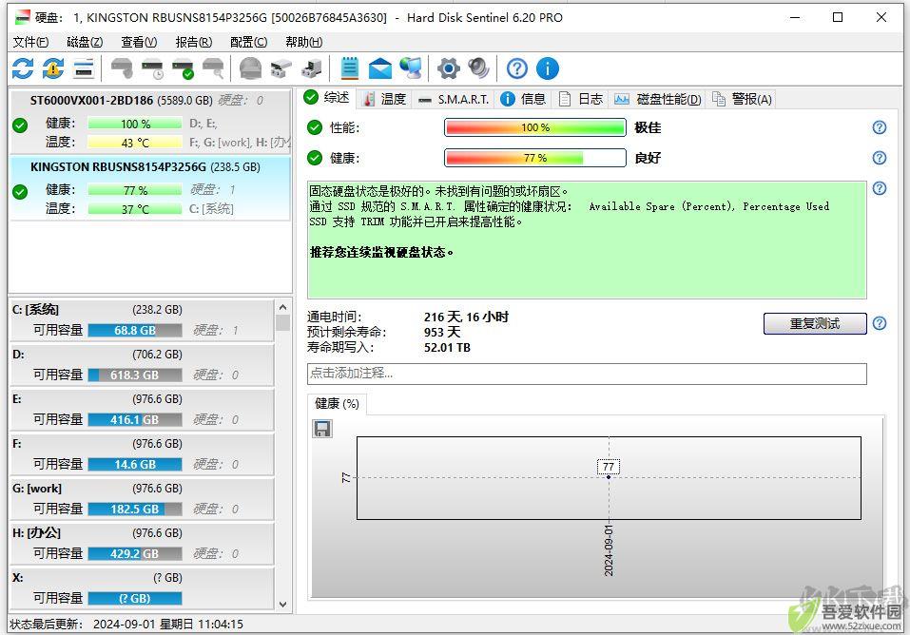The height and width of the screenshot is (635, 910).
Task: Select the D: partition with 706.2 GB
Action: point(143,364)
